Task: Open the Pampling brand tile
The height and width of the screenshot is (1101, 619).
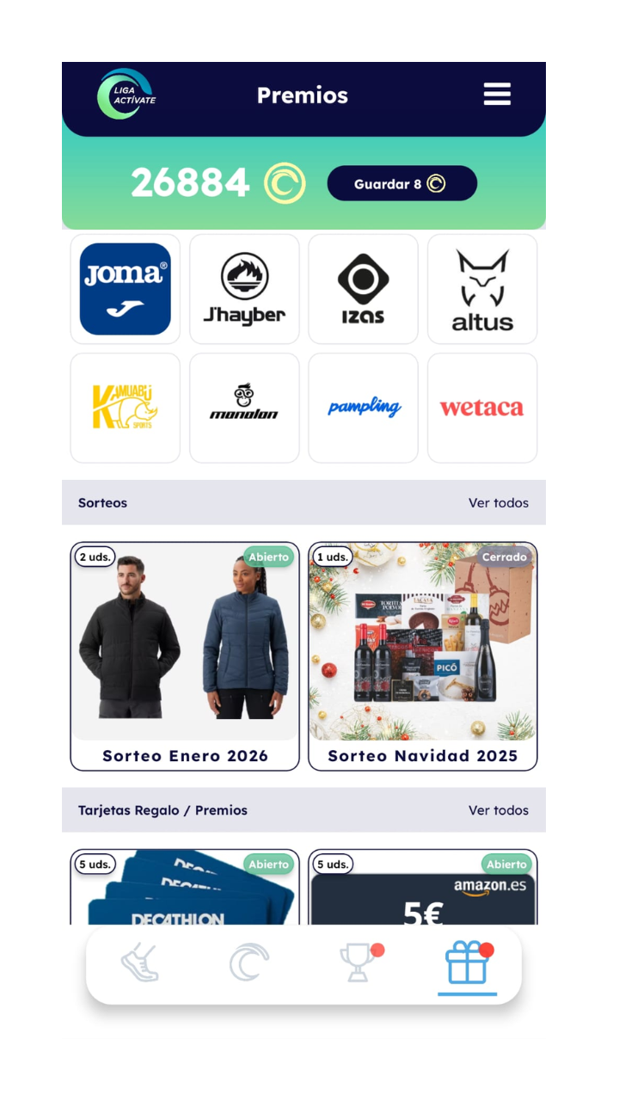Action: click(x=363, y=408)
